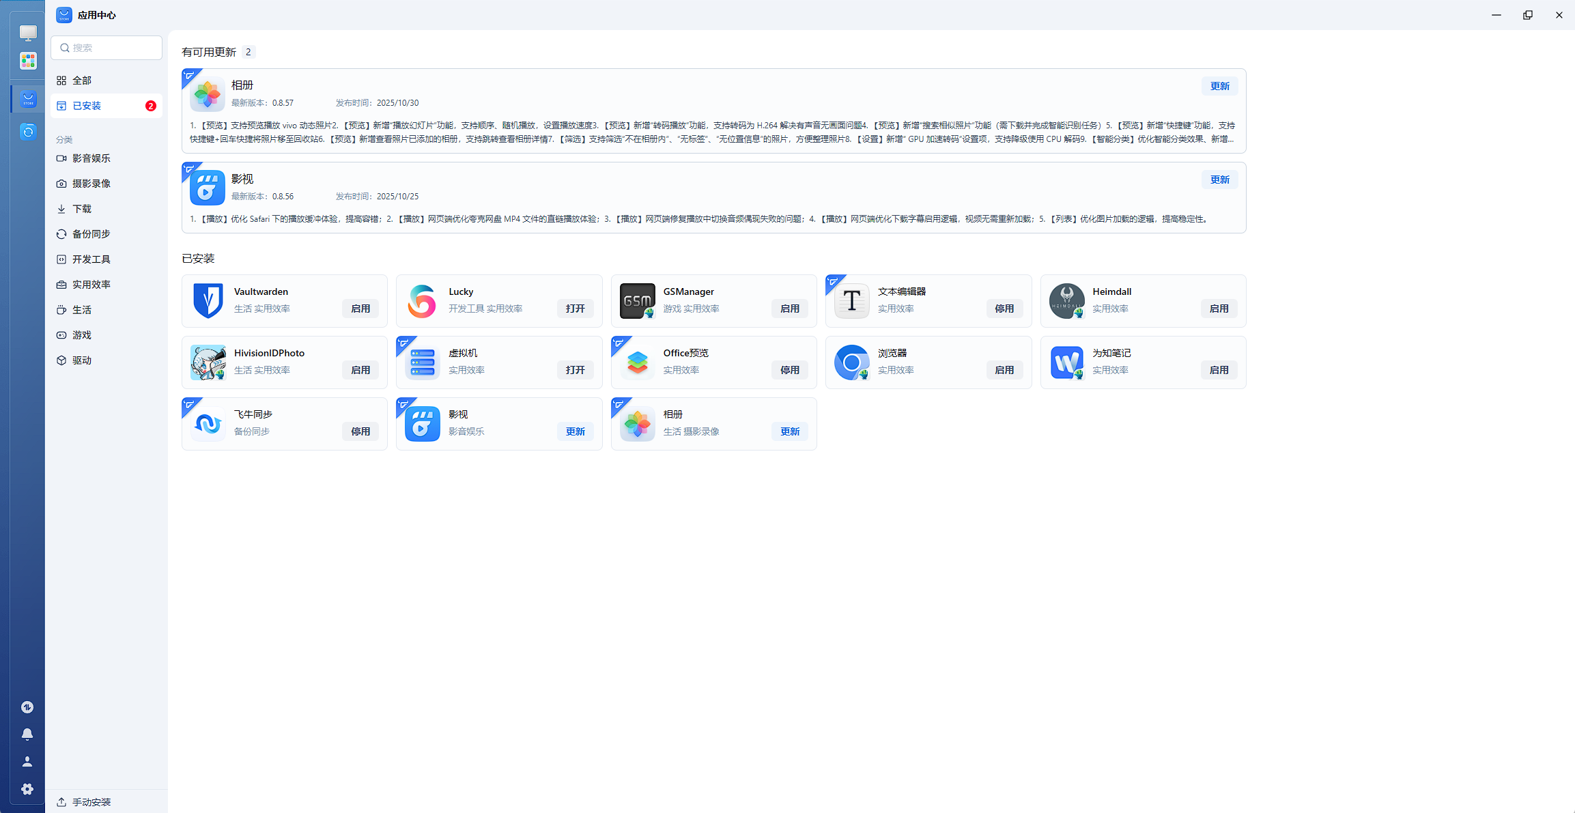Update 相册 in available updates list
The width and height of the screenshot is (1575, 813).
(1219, 86)
